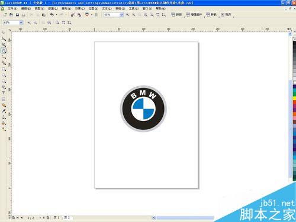The image size is (296, 222).
Task: Click Zoom Out on the property bar
Action: pos(36,22)
